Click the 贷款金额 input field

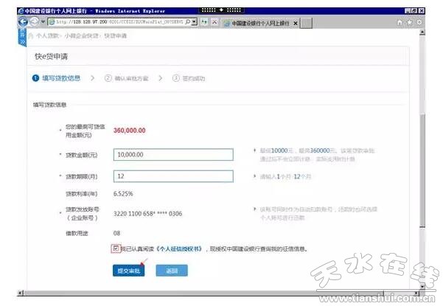pyautogui.click(x=173, y=155)
